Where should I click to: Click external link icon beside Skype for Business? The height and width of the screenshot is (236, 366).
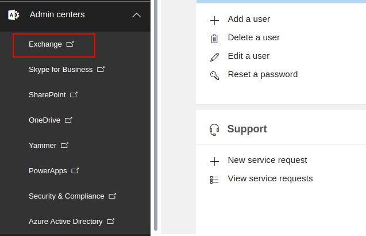(x=101, y=70)
